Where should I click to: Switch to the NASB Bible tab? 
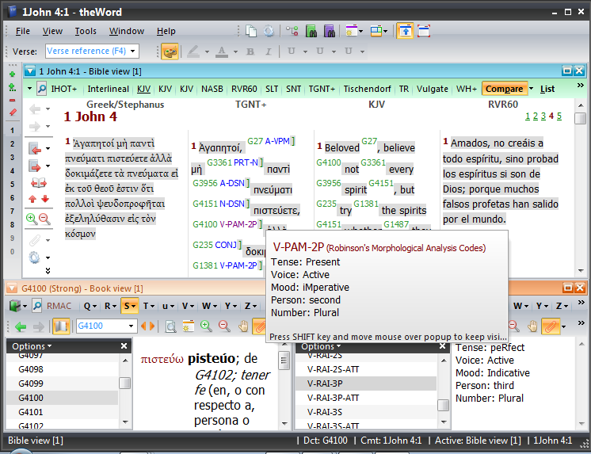pyautogui.click(x=212, y=89)
